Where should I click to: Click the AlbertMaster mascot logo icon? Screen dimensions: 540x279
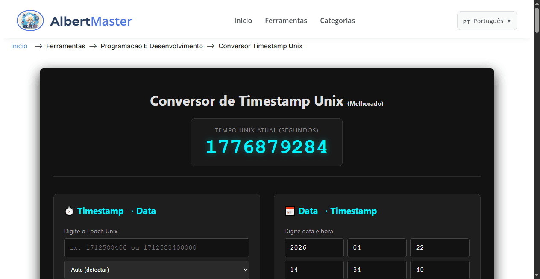30,20
